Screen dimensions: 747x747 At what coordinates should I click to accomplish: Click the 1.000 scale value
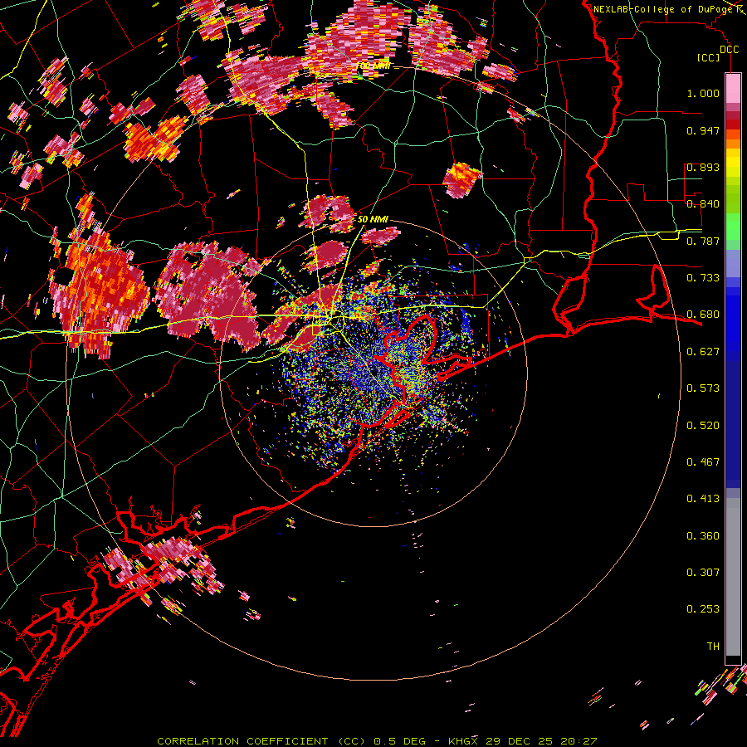(703, 93)
